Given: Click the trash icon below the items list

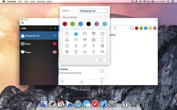Looking at the screenshot, I should pyautogui.click(x=101, y=82).
